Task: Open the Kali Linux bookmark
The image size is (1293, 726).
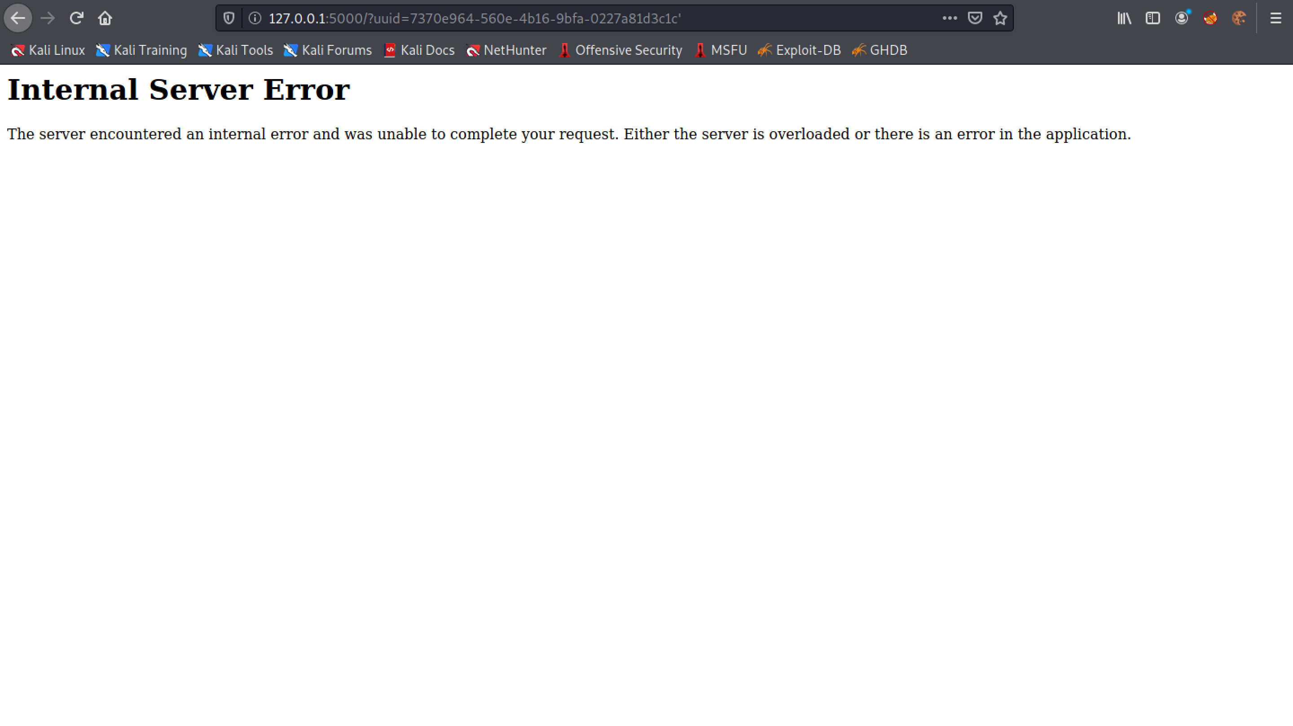Action: point(48,50)
